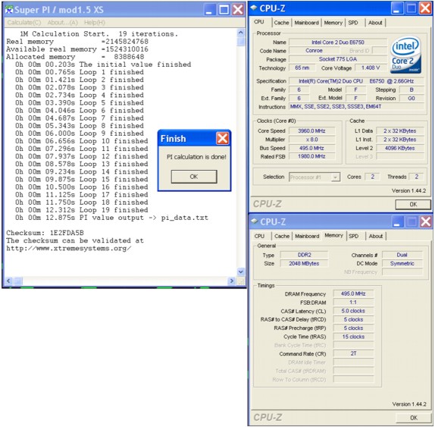The image size is (435, 427).
Task: Click the Cores value 2
Action: (x=372, y=177)
